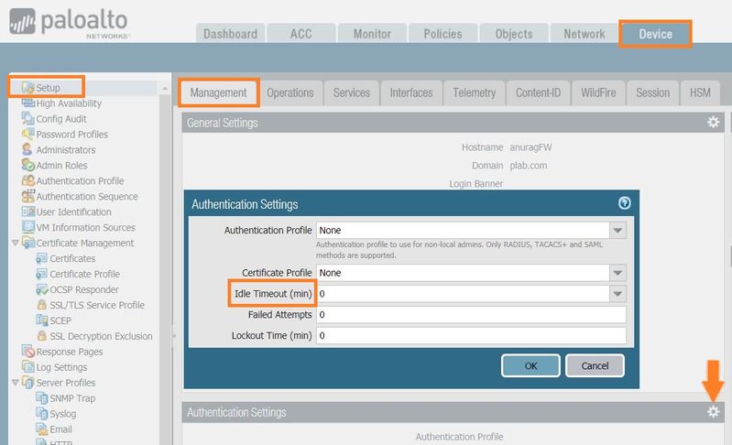Click the Authentication Profile icon
Viewport: 732px width, 445px height.
click(x=28, y=180)
